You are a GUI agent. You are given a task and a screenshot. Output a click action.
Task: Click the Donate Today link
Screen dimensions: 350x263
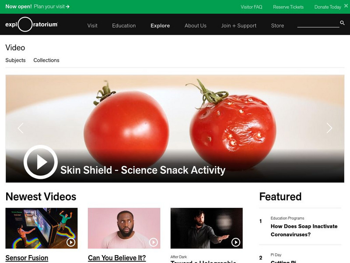coord(328,7)
